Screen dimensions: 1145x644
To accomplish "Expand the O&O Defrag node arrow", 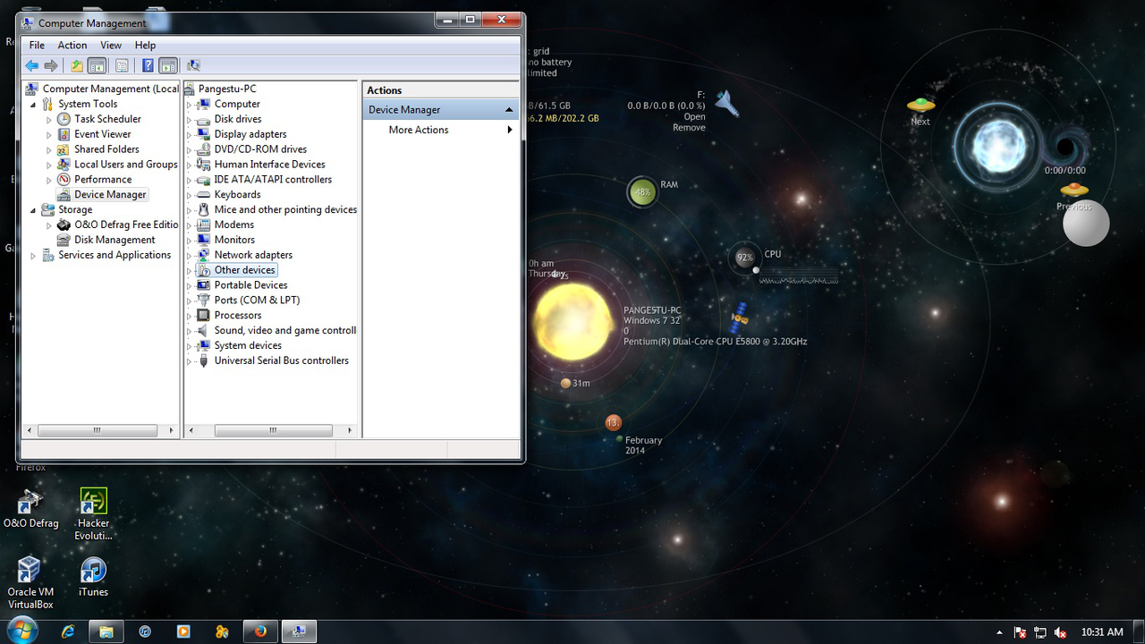I will [x=49, y=225].
